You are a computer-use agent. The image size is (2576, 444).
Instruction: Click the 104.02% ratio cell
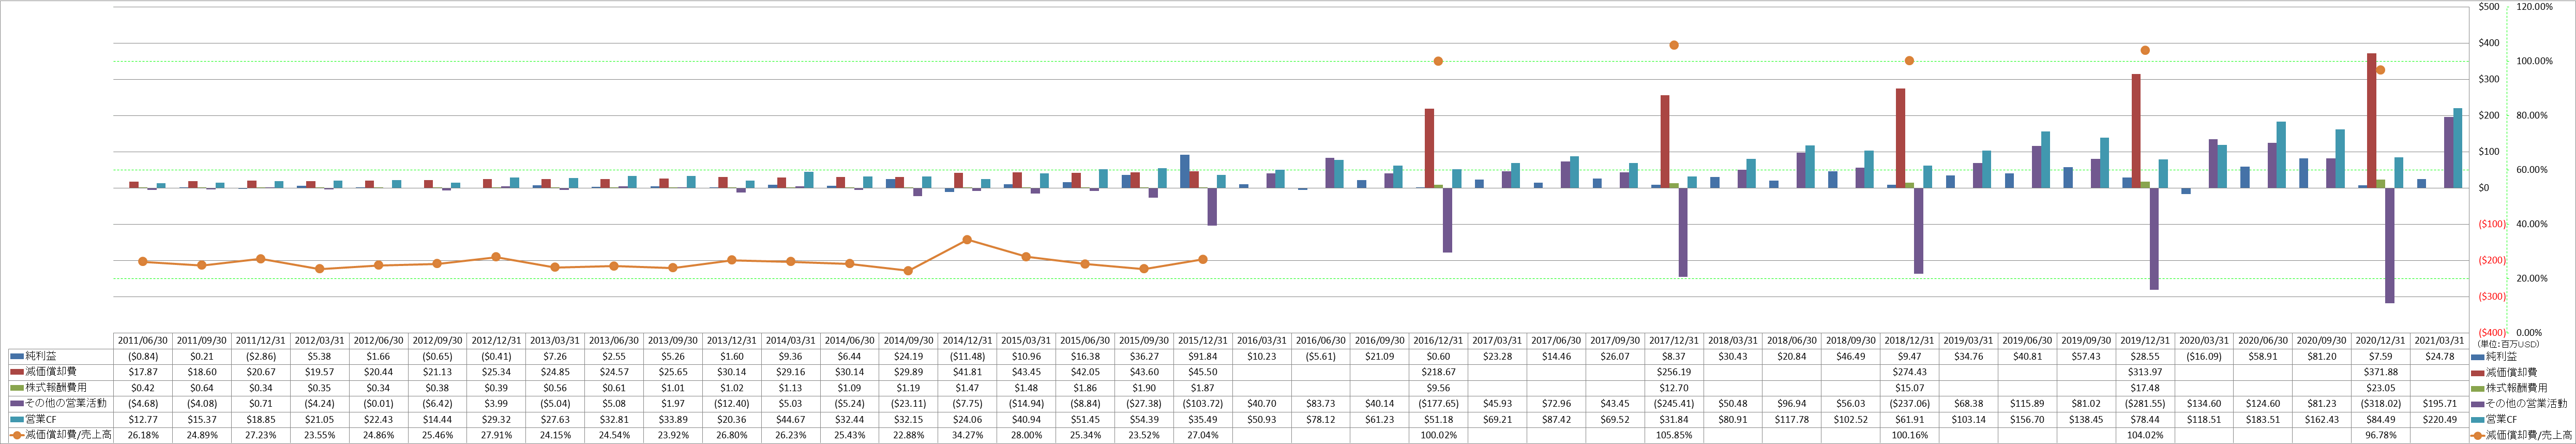coord(2145,436)
